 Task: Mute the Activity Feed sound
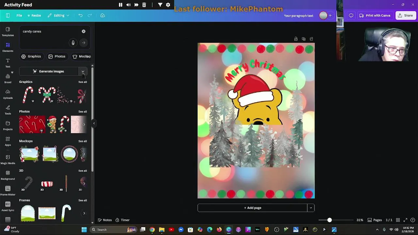128,5
